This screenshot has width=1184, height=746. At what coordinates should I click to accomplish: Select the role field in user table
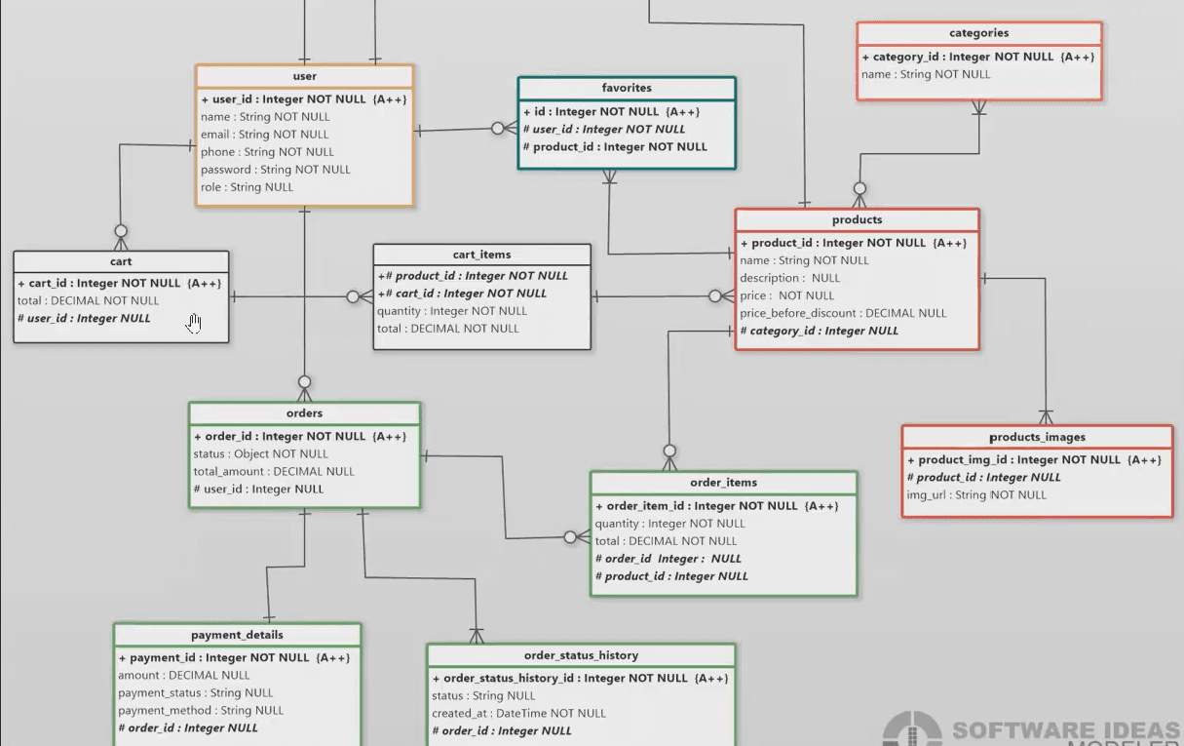click(x=247, y=187)
